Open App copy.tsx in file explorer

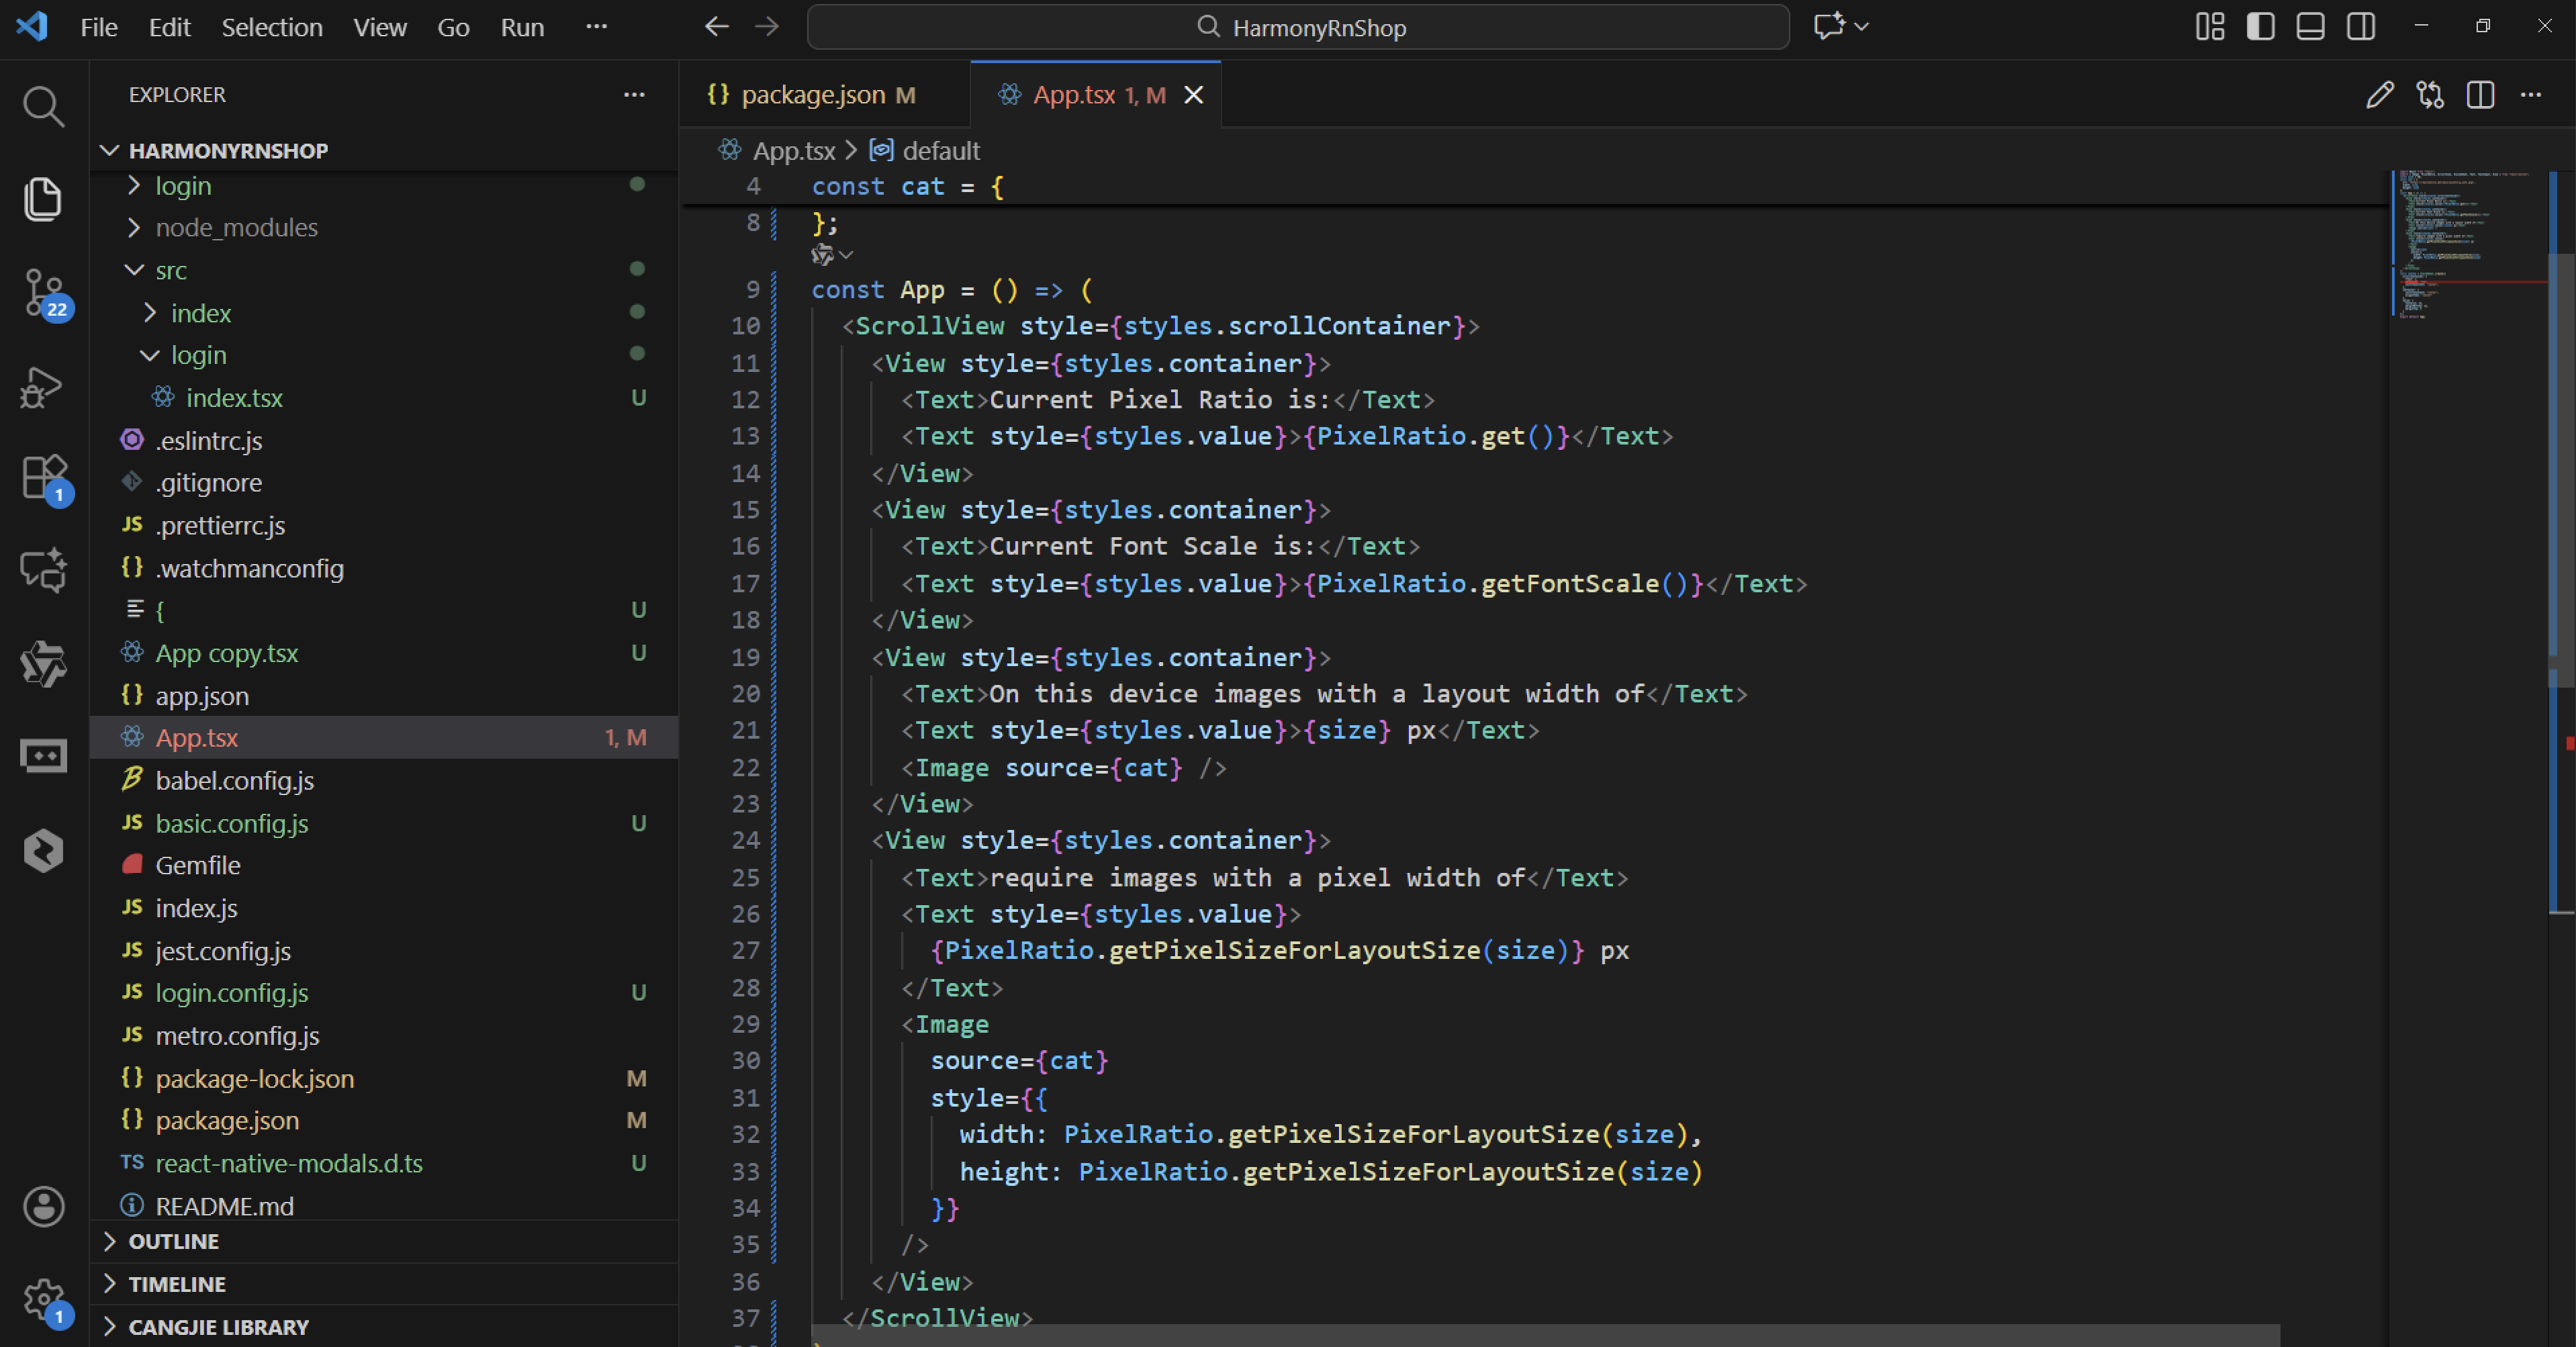[226, 653]
